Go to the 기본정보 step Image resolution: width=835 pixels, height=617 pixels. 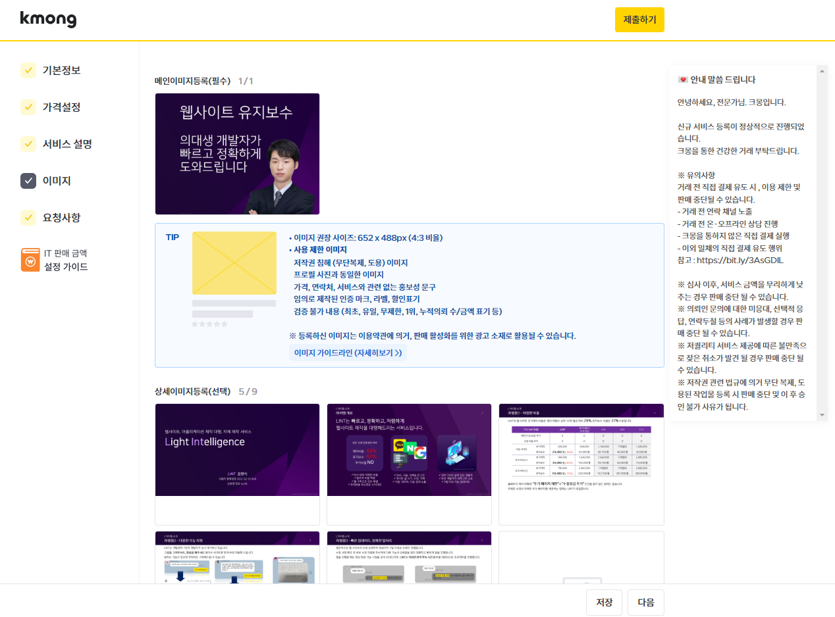61,70
